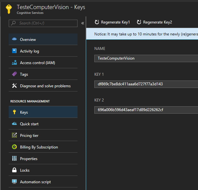Viewport: 198px width, 190px height.
Task: Click the Diagnose wrench icon
Action: 14,86
